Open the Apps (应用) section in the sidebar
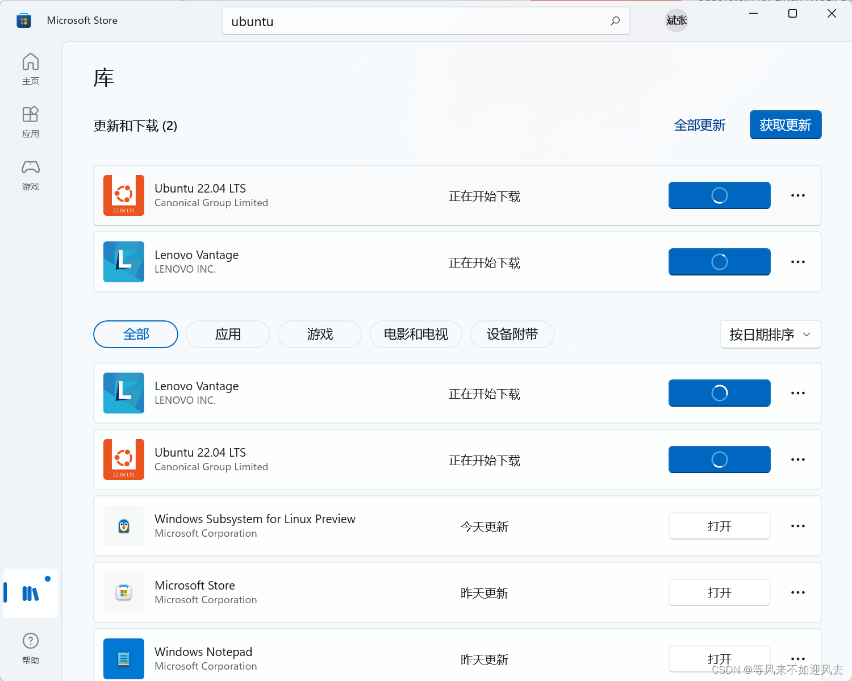 click(x=30, y=121)
